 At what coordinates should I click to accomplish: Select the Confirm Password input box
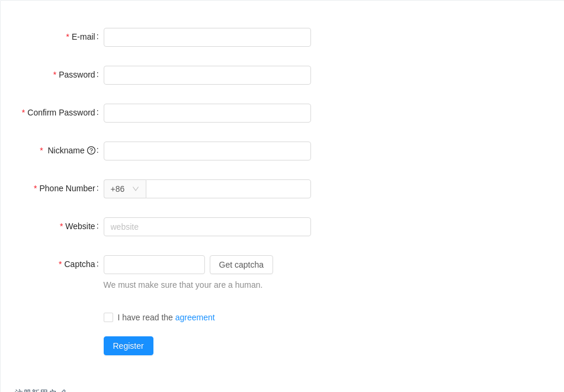[x=207, y=113]
